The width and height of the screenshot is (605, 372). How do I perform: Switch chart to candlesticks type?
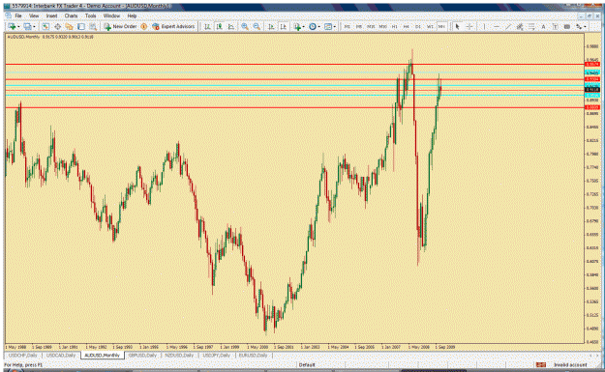coord(219,27)
